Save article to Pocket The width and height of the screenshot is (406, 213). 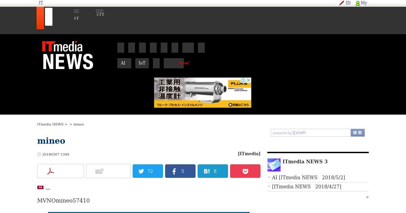pos(245,171)
